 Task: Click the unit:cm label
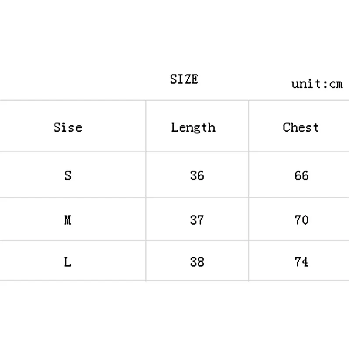tap(317, 84)
